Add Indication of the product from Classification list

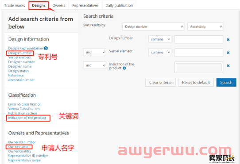(x=27, y=118)
